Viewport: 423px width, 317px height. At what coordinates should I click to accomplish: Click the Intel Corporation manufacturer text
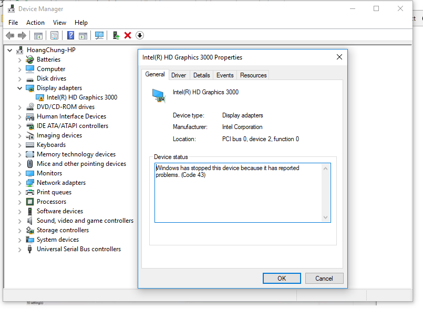click(x=242, y=127)
